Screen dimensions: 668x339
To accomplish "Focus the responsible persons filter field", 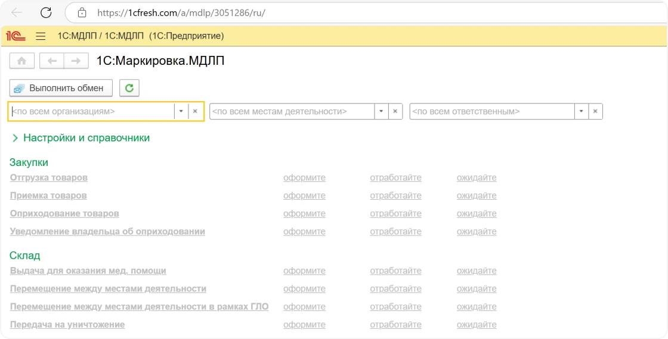I will [x=492, y=111].
